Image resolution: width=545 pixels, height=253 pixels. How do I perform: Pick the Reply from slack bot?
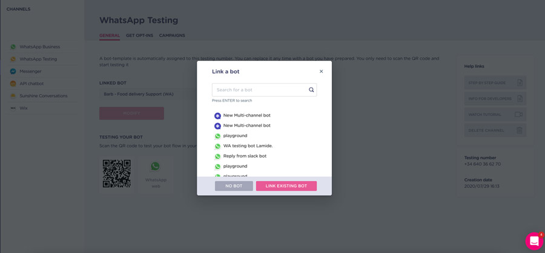[240, 156]
